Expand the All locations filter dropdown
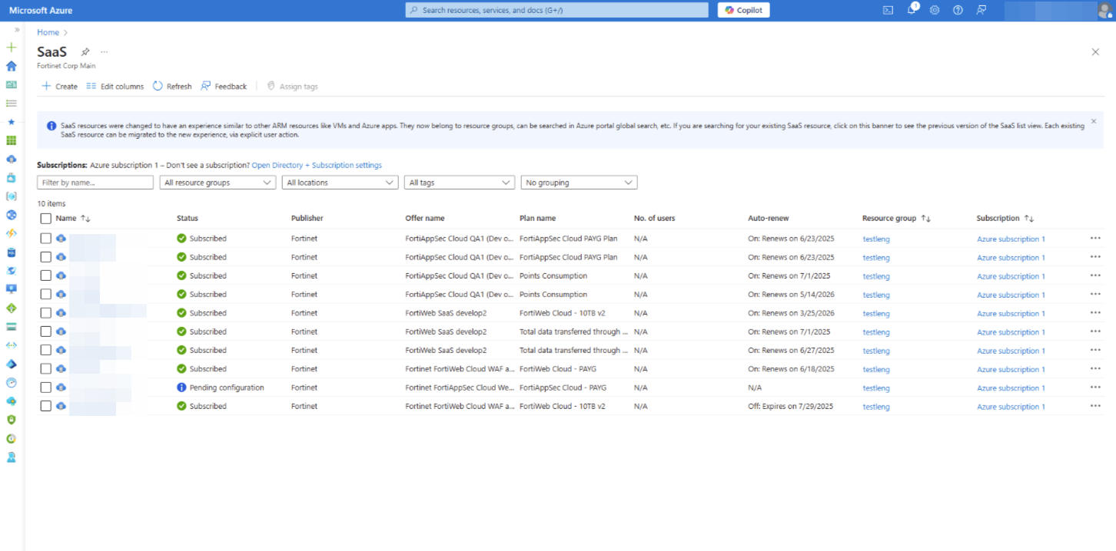This screenshot has height=551, width=1116. pyautogui.click(x=340, y=183)
